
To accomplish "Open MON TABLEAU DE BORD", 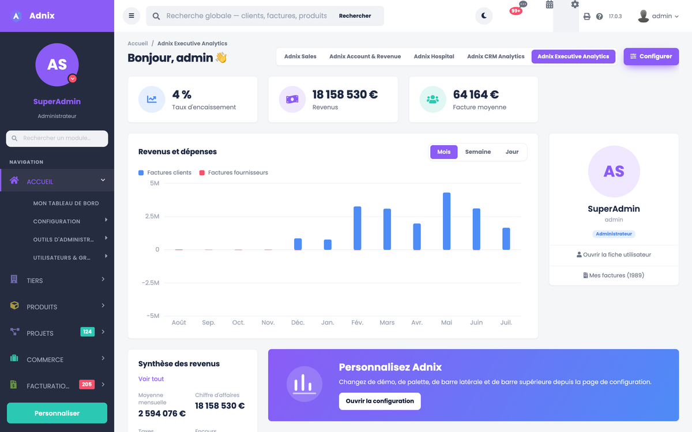I will pos(66,203).
